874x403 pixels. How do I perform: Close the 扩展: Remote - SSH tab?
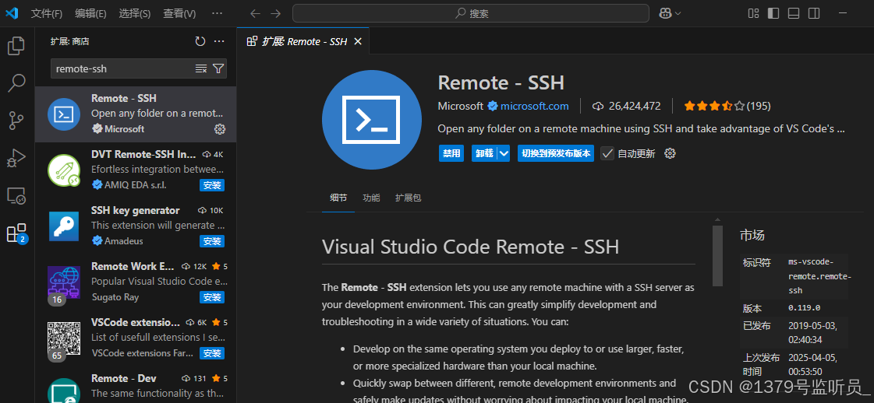[358, 42]
